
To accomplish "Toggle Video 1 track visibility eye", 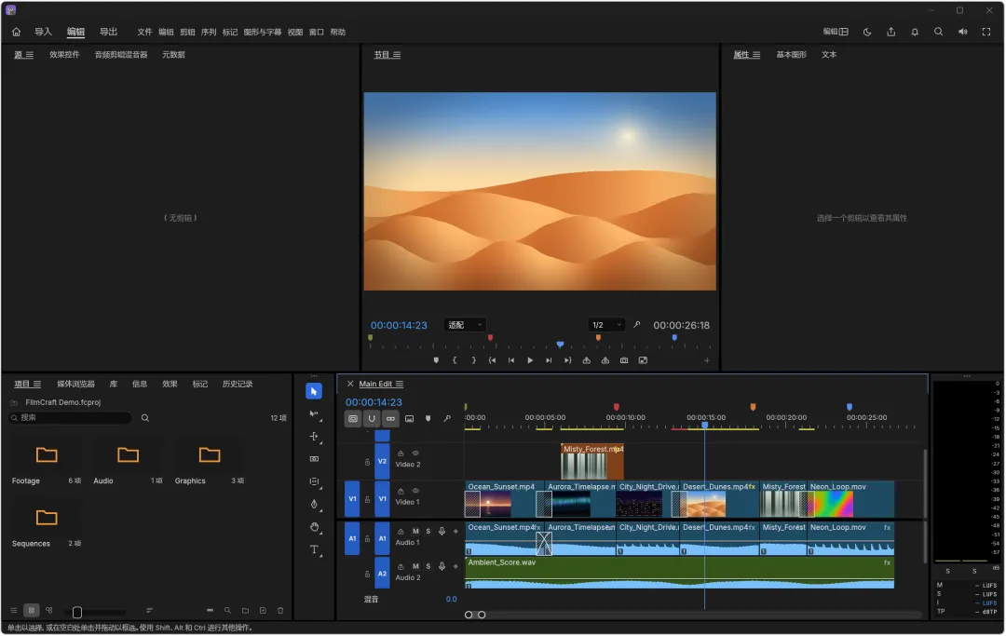I will [x=415, y=491].
